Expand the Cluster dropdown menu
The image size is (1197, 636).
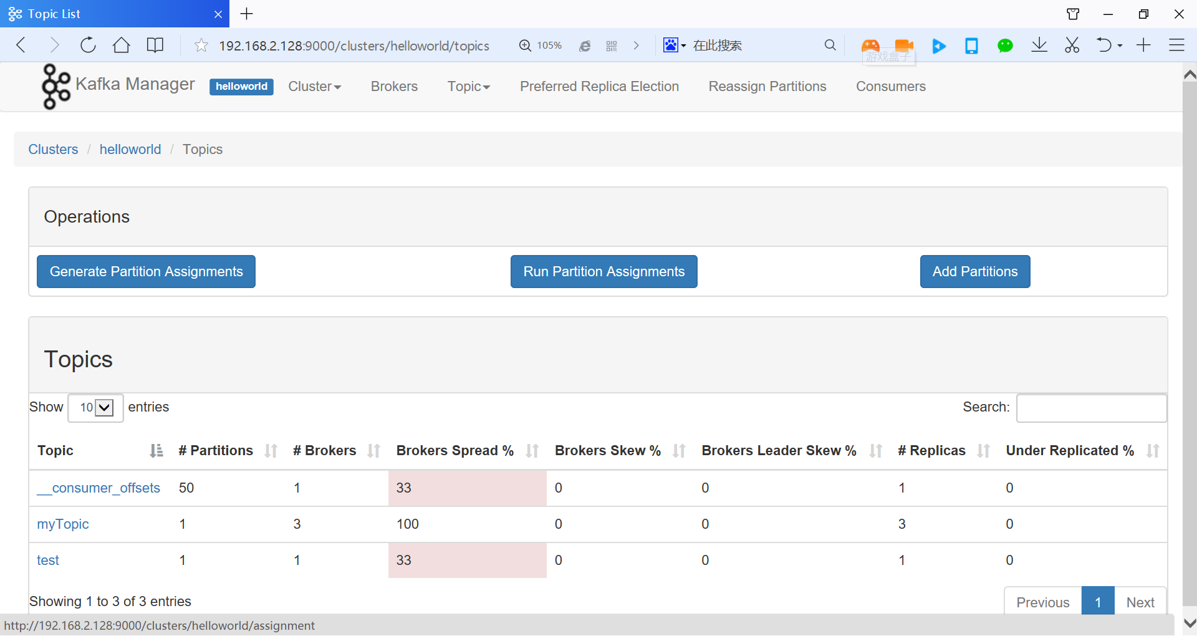coord(314,87)
